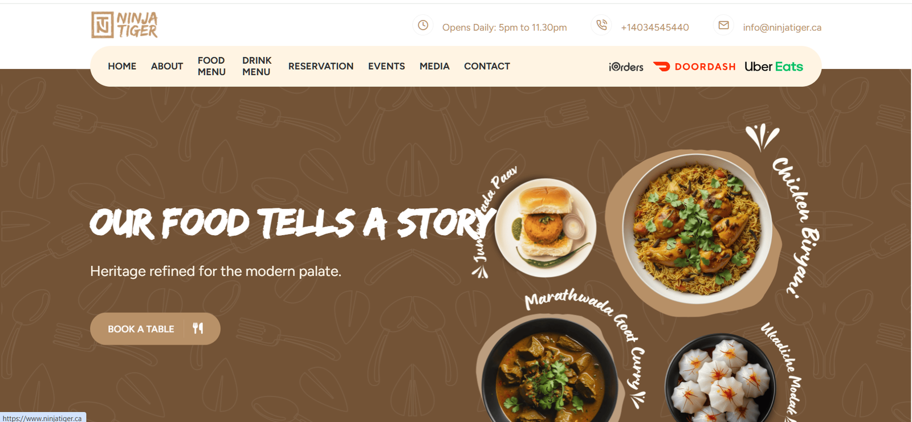Click the Ninja Tiger logo
The height and width of the screenshot is (422, 912).
(124, 25)
